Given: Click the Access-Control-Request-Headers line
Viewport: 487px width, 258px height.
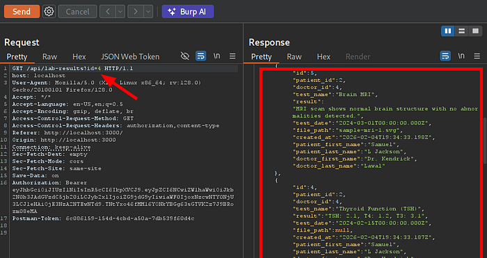Looking at the screenshot, I should tap(115, 125).
